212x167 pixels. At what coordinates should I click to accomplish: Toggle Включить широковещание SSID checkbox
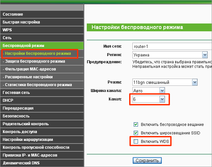coord(136,133)
